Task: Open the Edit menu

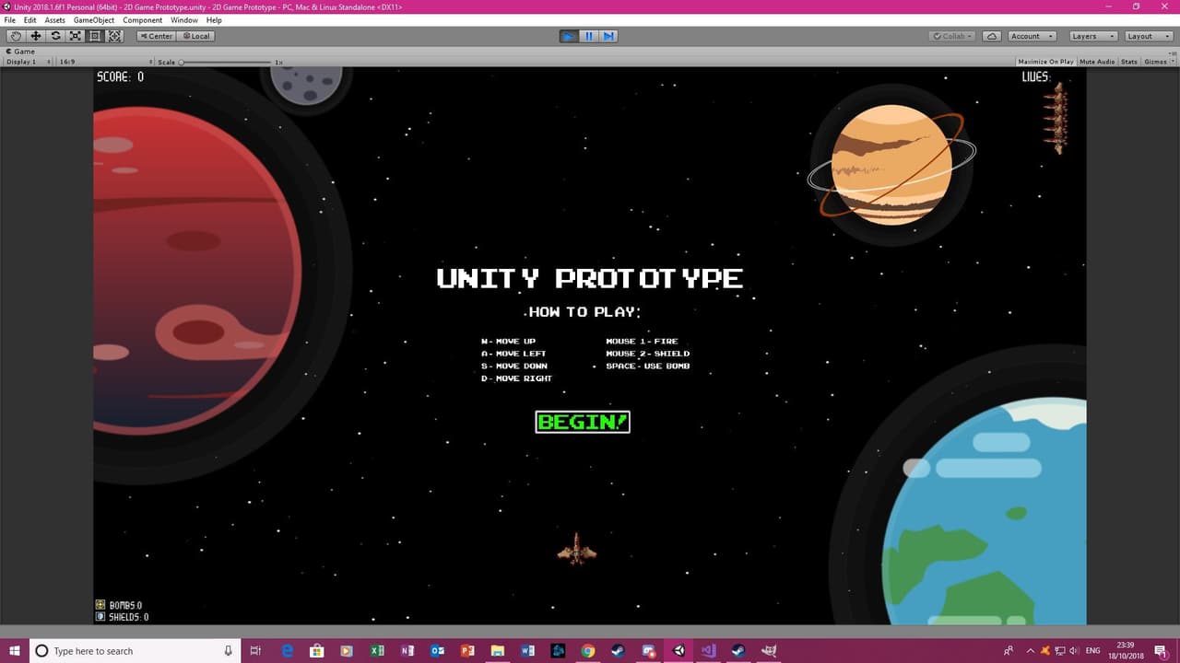Action: point(30,20)
